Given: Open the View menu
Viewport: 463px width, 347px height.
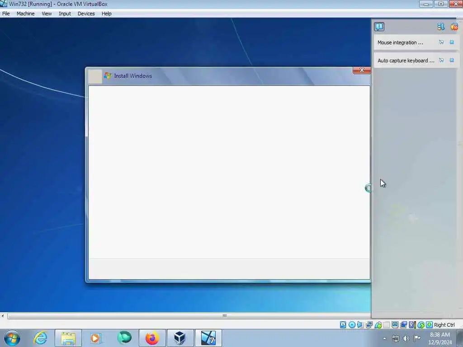Looking at the screenshot, I should coord(47,14).
